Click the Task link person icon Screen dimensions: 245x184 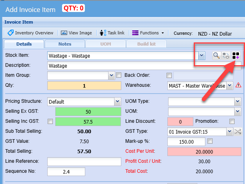(x=103, y=33)
